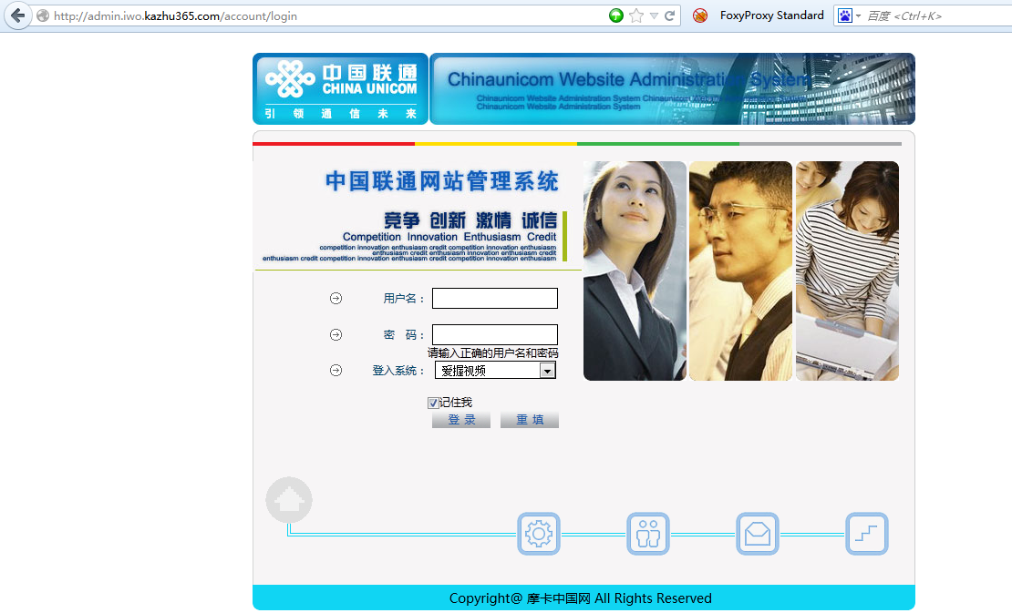The image size is (1012, 613).
Task: Click the gray home icon circle
Action: (289, 500)
